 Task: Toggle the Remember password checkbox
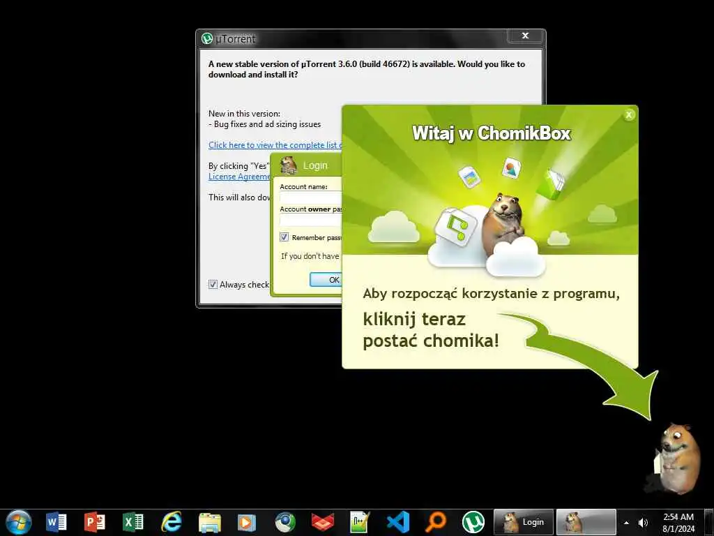click(x=284, y=237)
